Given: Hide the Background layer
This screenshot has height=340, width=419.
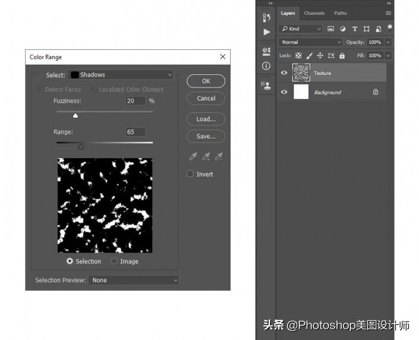Looking at the screenshot, I should [x=284, y=92].
